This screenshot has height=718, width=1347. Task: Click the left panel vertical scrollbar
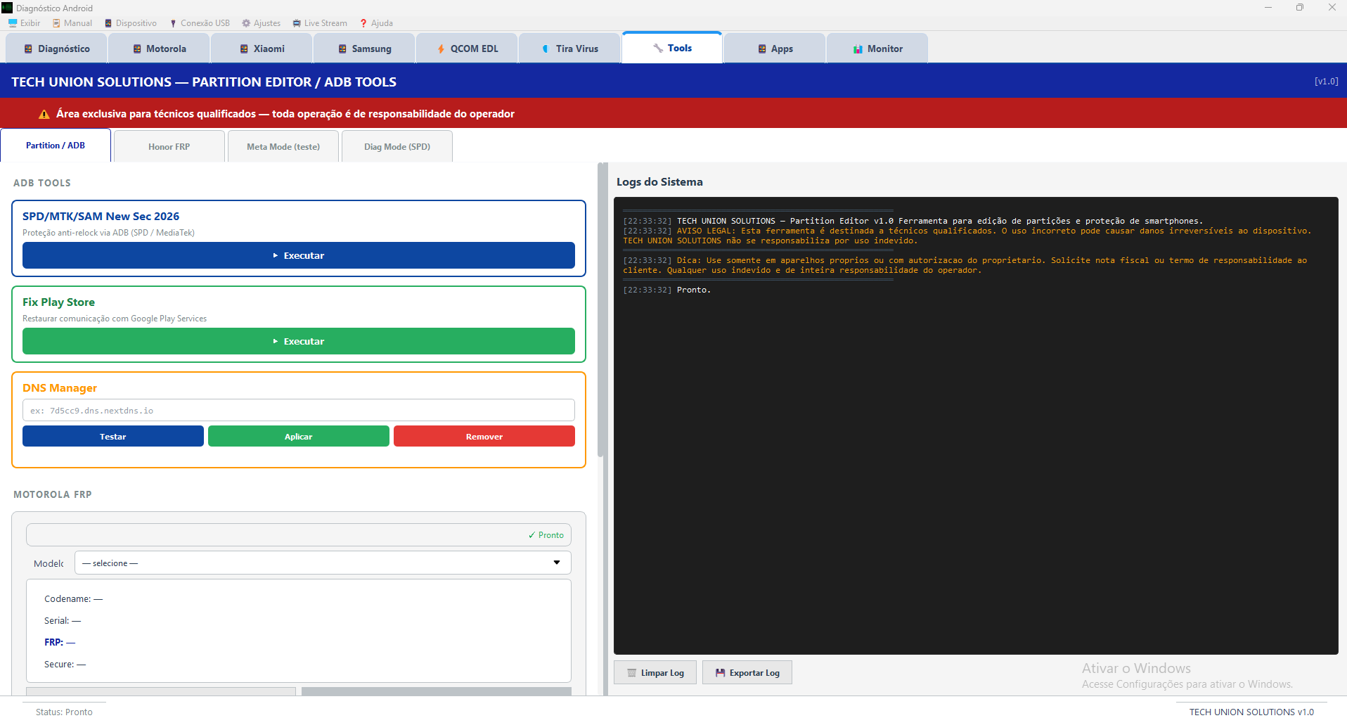pos(601,310)
